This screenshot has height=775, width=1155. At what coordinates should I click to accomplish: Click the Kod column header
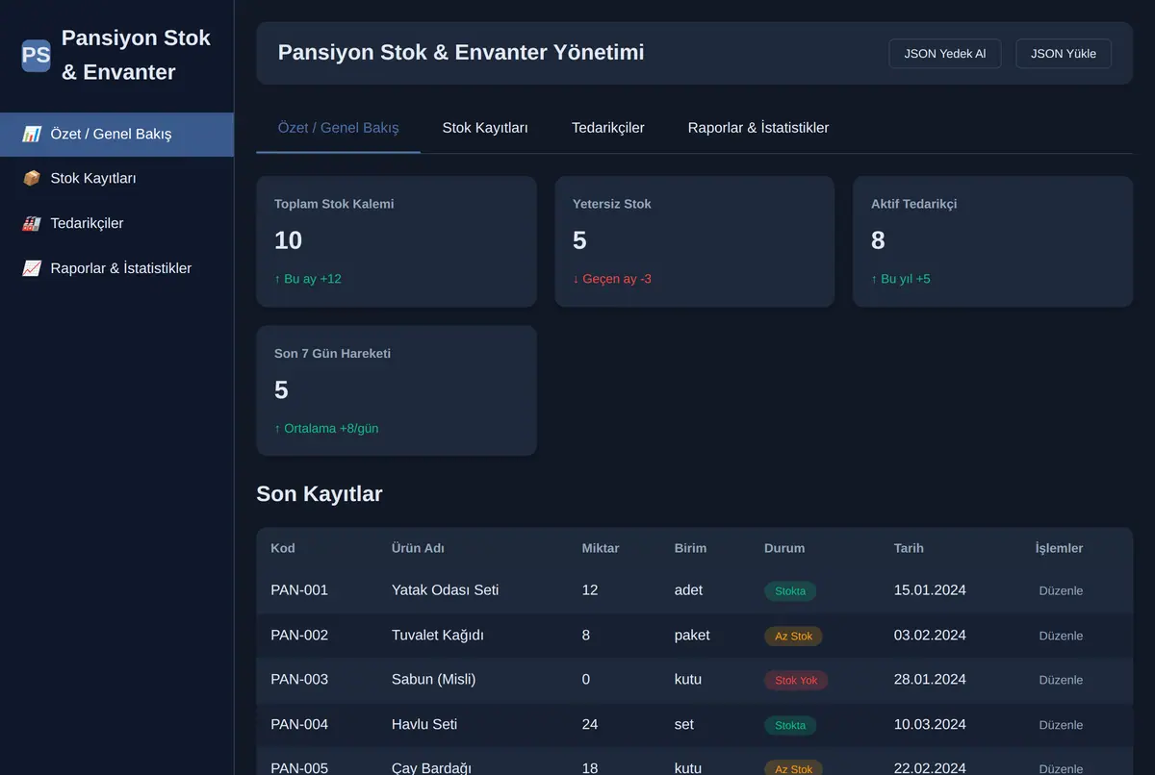283,548
